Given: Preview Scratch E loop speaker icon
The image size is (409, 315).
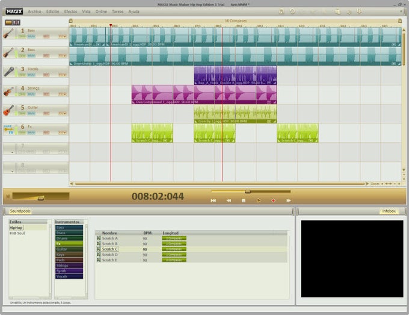Looking at the screenshot, I should (x=99, y=260).
